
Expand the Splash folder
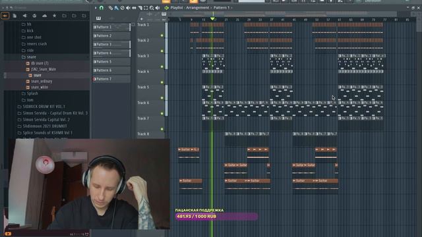(x=30, y=93)
